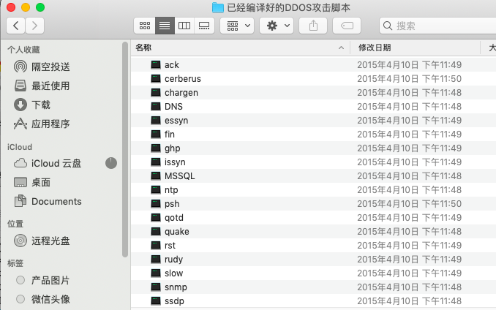Open the gear action menu

point(277,26)
